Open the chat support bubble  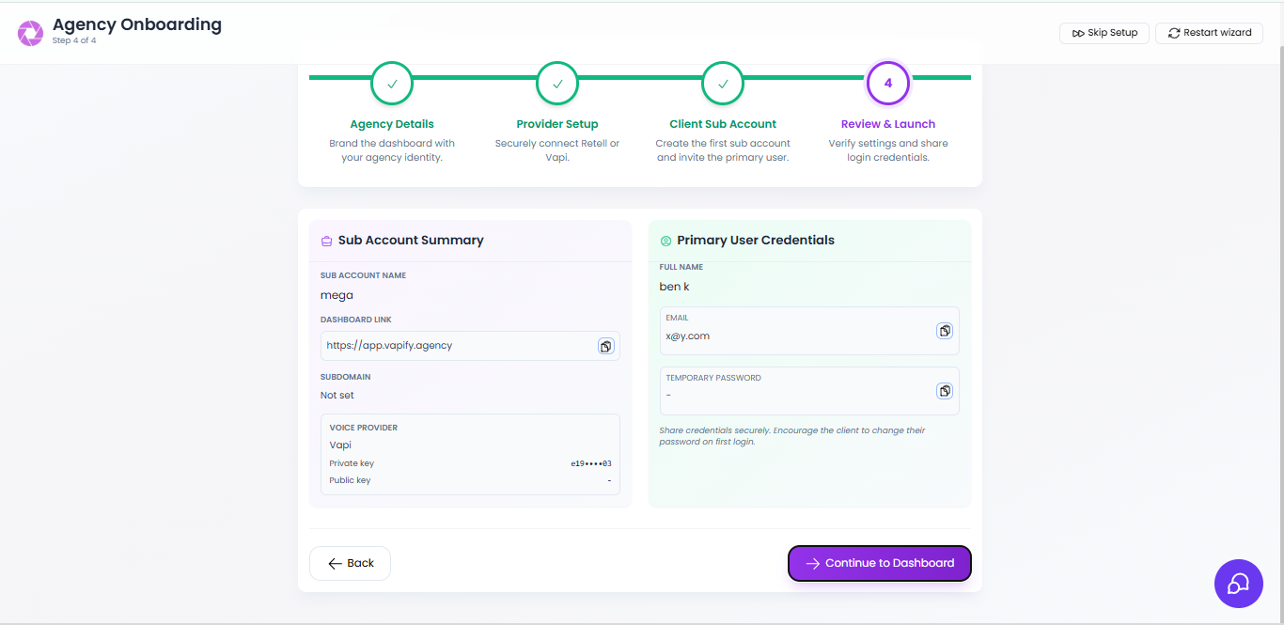point(1238,584)
